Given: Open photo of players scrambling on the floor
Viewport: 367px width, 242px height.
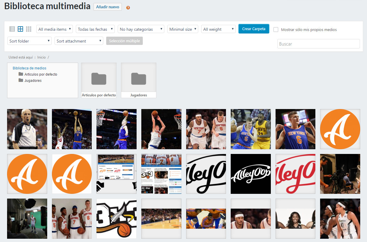Looking at the screenshot, I should (x=206, y=219).
